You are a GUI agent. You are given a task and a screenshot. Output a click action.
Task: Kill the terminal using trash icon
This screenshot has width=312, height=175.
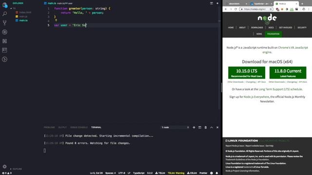click(206, 127)
